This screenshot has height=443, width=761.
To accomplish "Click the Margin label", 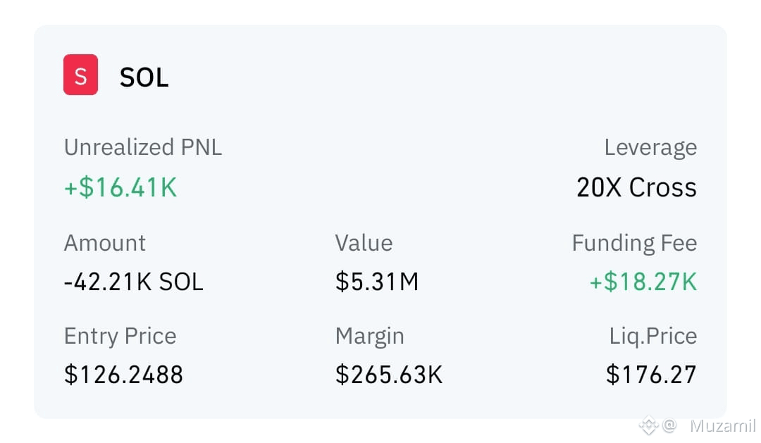I will click(x=369, y=337).
